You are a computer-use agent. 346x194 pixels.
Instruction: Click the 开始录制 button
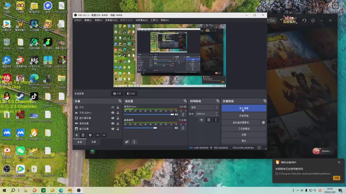tap(243, 116)
